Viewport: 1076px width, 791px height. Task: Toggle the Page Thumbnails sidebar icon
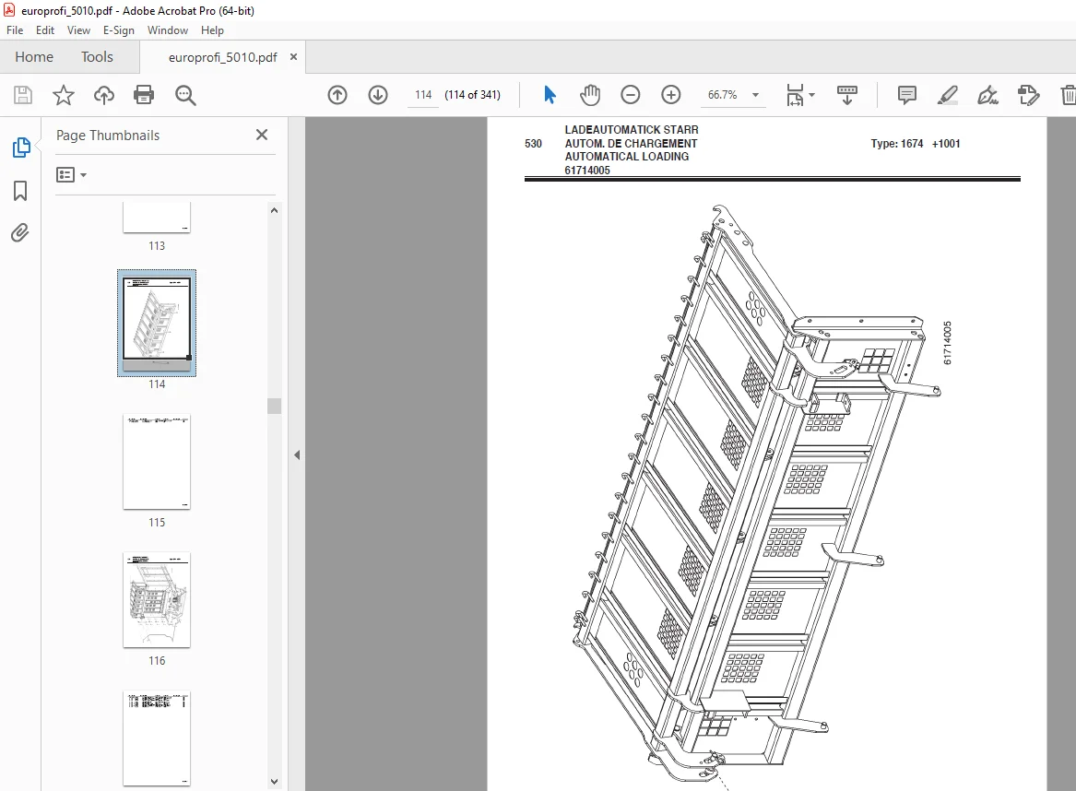coord(20,148)
